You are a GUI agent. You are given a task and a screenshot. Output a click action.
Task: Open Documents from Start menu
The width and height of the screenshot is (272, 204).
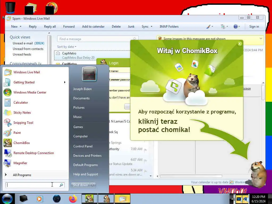pos(81,98)
